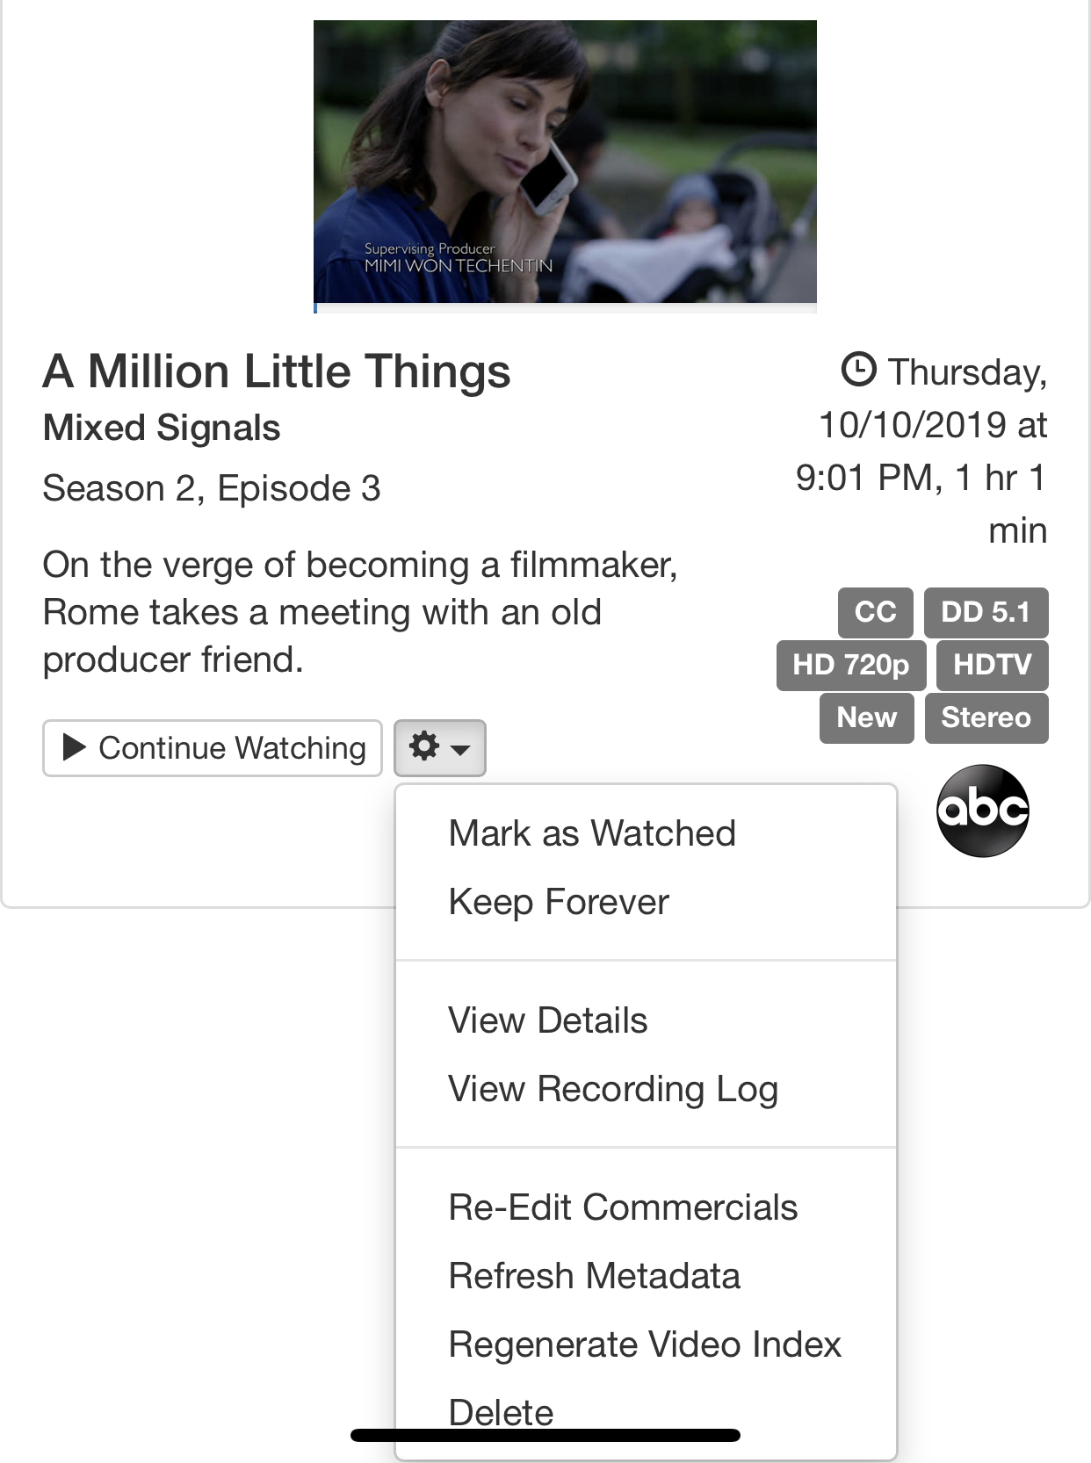Select Re-Edit Commercials option
Image resolution: width=1091 pixels, height=1463 pixels.
pos(623,1207)
